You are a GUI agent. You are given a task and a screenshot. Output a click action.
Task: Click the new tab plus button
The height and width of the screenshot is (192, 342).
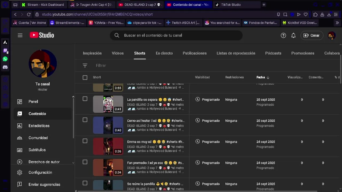(264, 5)
